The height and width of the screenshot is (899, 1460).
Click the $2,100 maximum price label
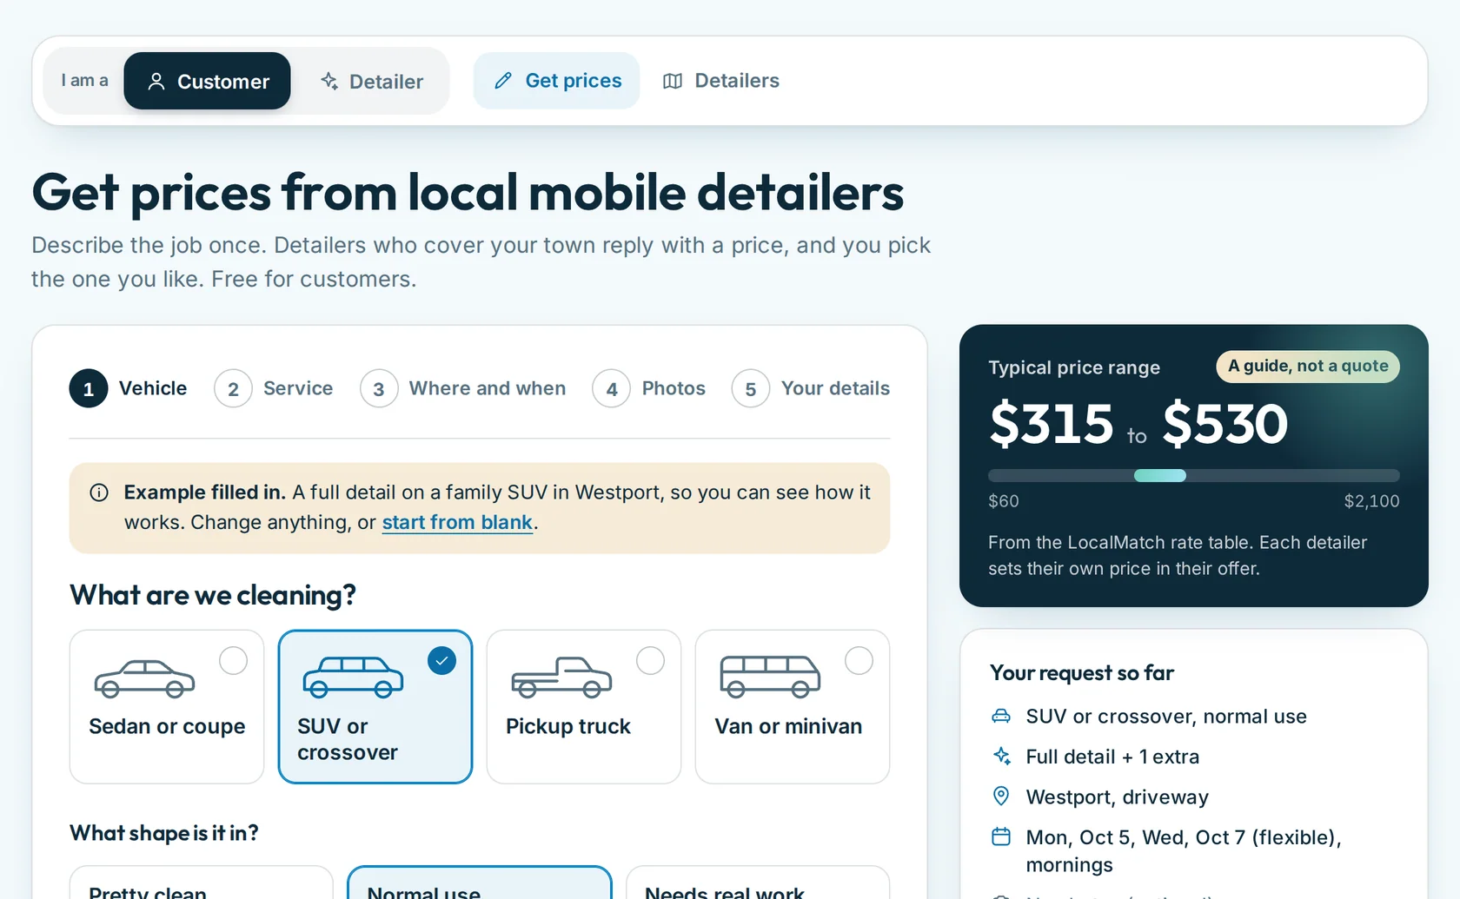[1371, 501]
